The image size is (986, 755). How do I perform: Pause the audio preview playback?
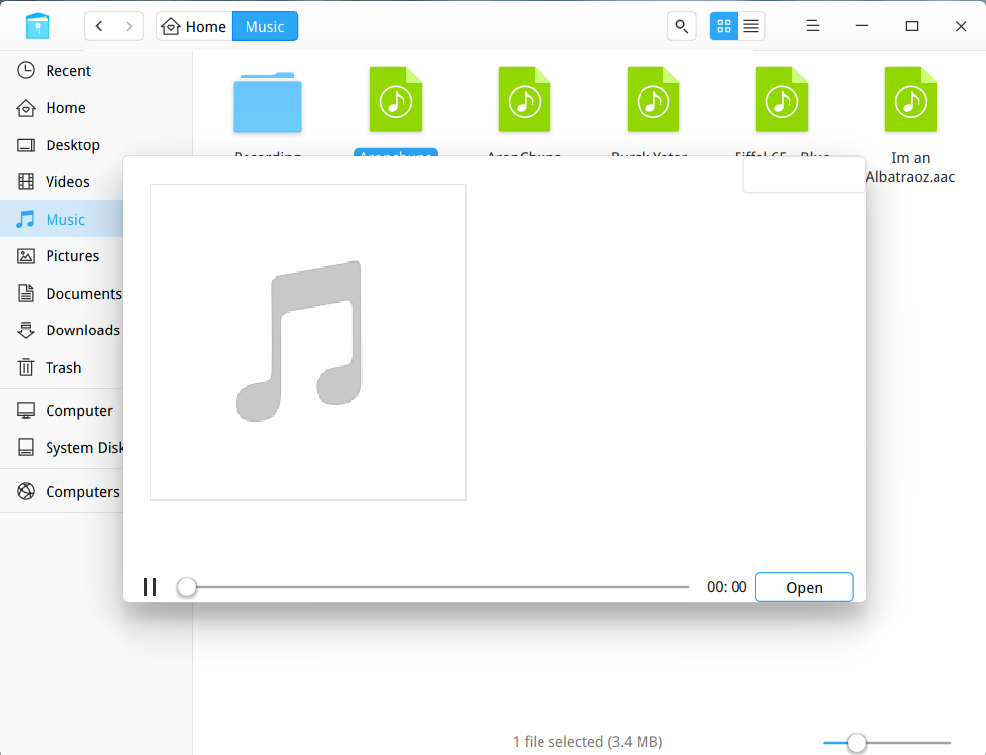(149, 586)
